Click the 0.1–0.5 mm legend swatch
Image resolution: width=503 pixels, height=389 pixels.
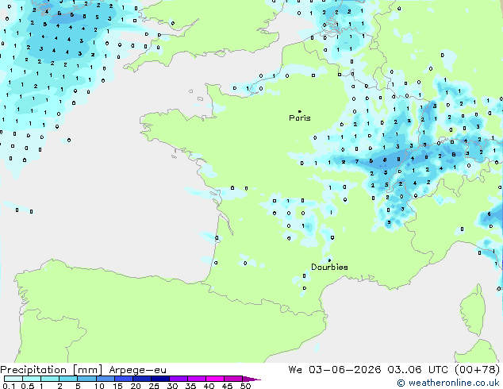tap(13, 379)
